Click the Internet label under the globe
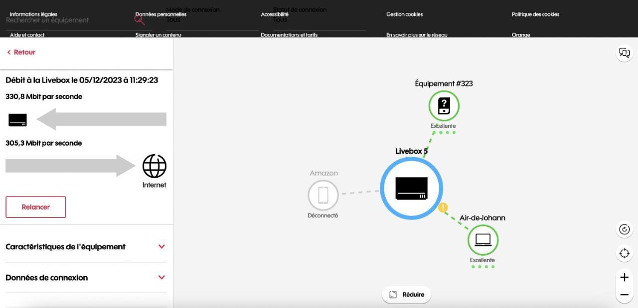 [155, 185]
